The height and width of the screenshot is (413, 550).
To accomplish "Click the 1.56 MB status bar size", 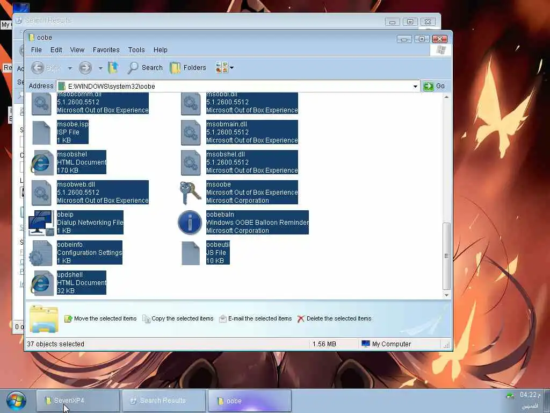I will tap(324, 344).
